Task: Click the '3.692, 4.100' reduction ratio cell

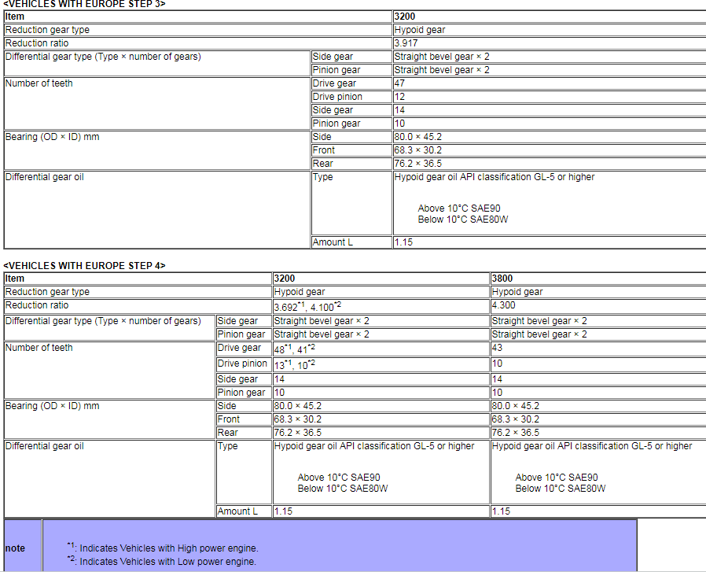Action: tap(306, 306)
